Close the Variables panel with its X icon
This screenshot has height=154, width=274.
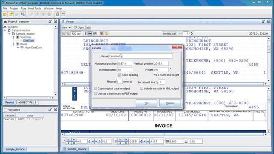pyautogui.click(x=55, y=110)
